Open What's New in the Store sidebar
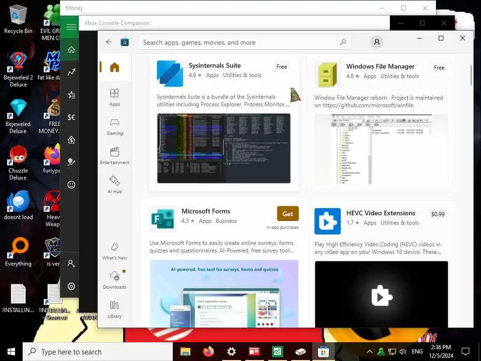This screenshot has height=361, width=481. pos(115,251)
